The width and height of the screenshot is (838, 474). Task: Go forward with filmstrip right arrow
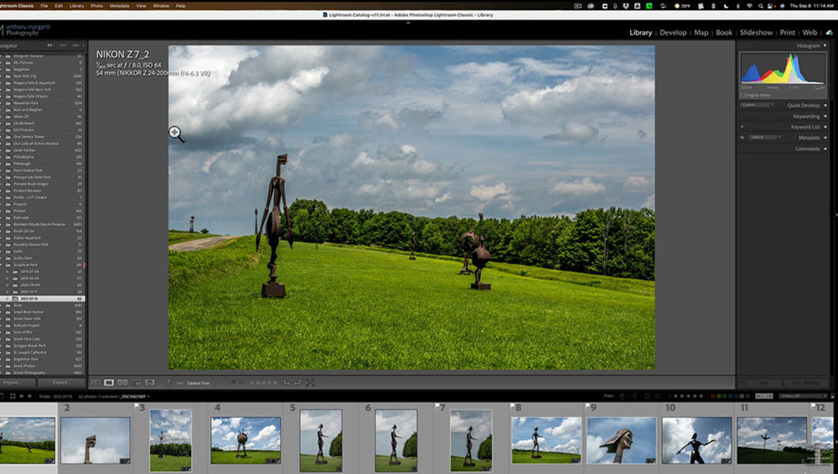[30, 396]
